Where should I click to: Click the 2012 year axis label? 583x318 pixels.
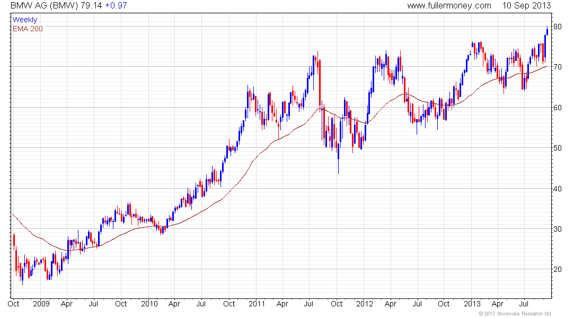(365, 304)
